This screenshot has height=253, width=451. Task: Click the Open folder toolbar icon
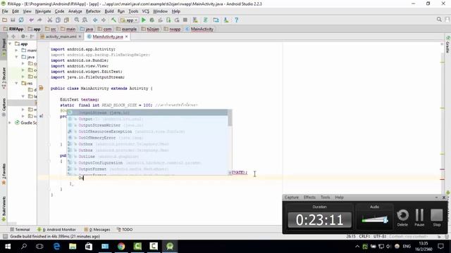[x=5, y=20]
